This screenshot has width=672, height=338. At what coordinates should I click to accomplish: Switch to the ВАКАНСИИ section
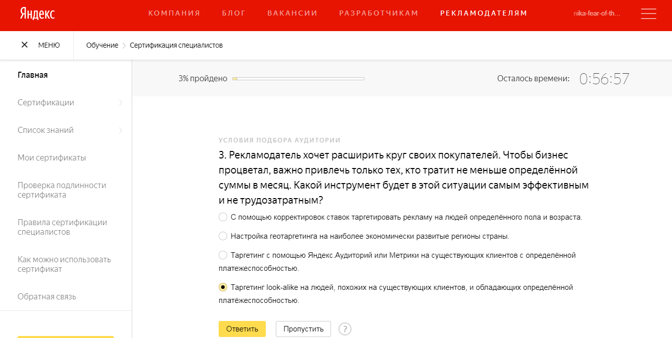[x=292, y=13]
